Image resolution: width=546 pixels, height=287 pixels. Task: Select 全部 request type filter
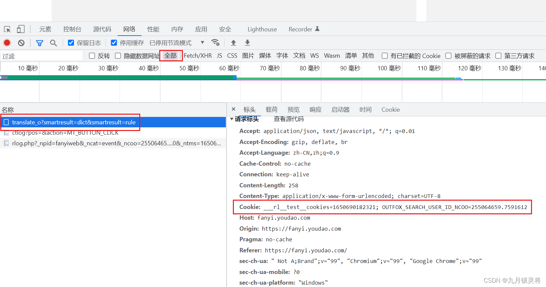[x=171, y=56]
